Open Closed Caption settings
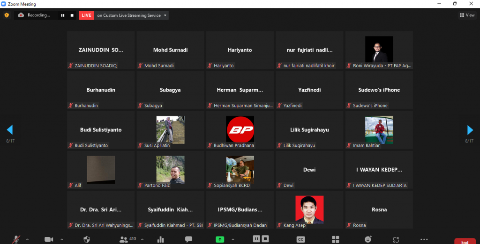The image size is (480, 244). click(301, 239)
